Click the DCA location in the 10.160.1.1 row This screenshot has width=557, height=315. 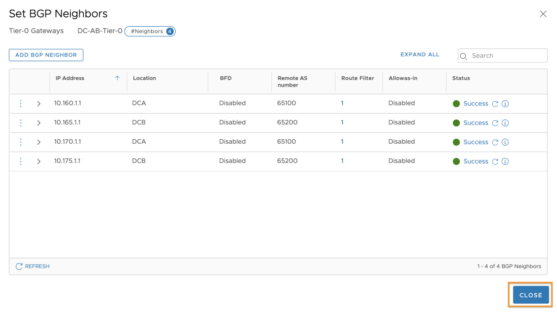(x=139, y=103)
